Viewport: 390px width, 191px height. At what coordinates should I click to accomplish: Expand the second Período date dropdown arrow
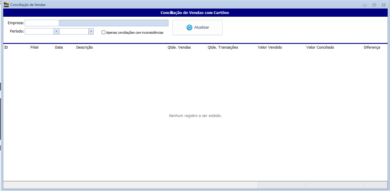pyautogui.click(x=91, y=32)
